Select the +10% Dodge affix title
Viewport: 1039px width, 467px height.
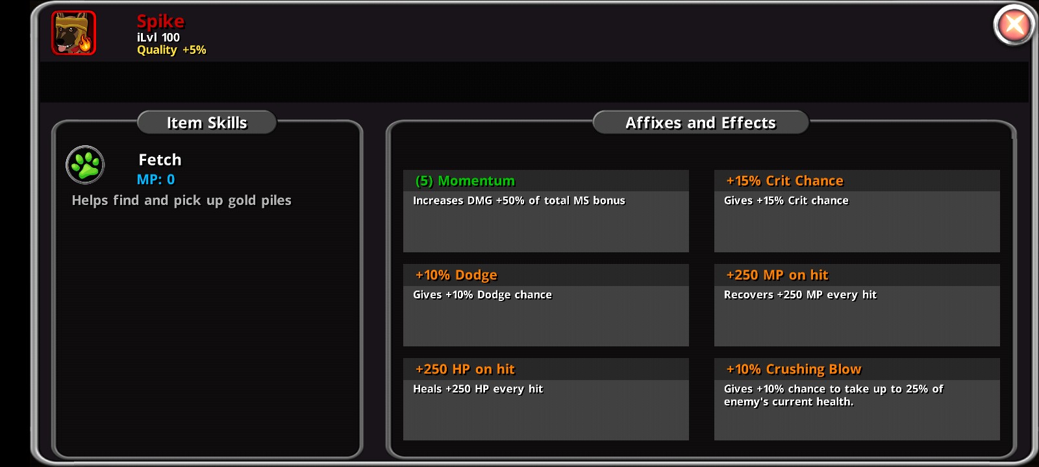pos(456,275)
